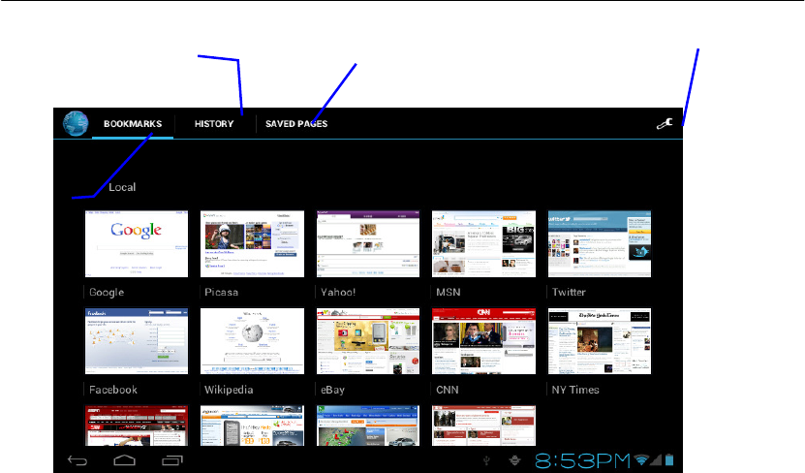
Task: Open the red news thumbnail below CNN
Action: [x=483, y=426]
